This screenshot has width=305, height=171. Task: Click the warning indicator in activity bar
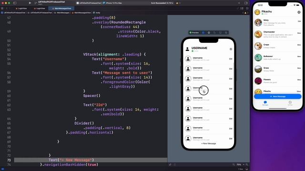178,3
